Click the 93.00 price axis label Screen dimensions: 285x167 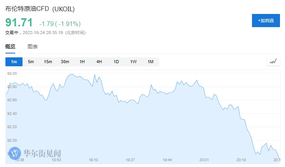tap(12, 74)
